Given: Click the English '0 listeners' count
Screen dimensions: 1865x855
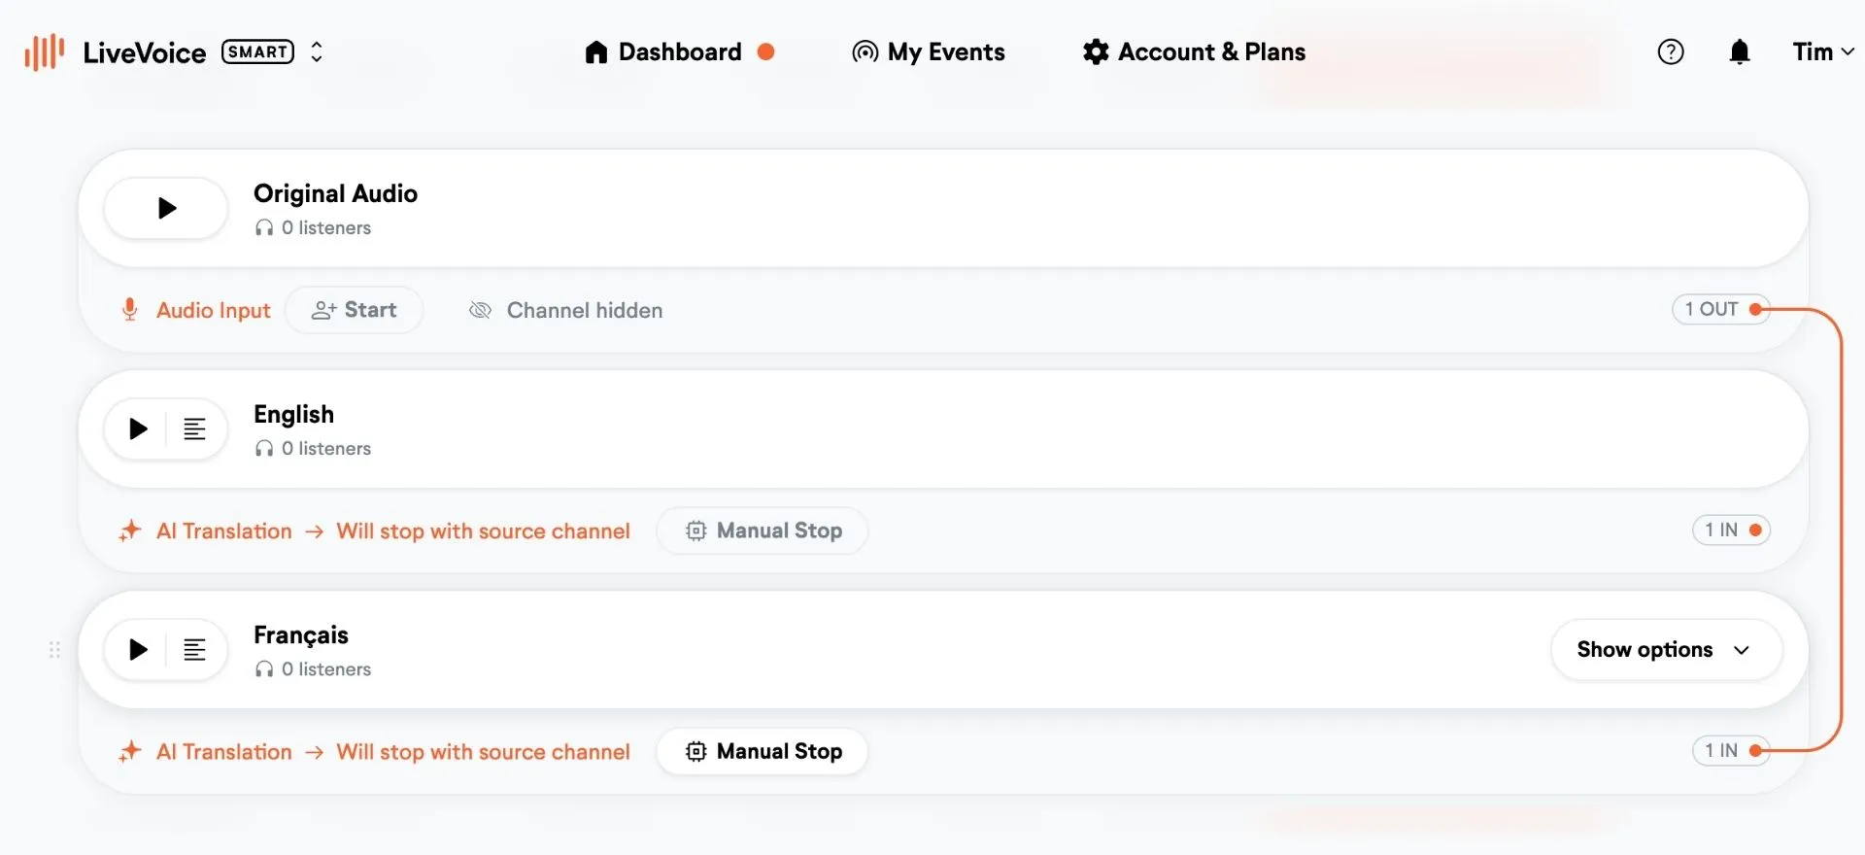Looking at the screenshot, I should point(314,448).
